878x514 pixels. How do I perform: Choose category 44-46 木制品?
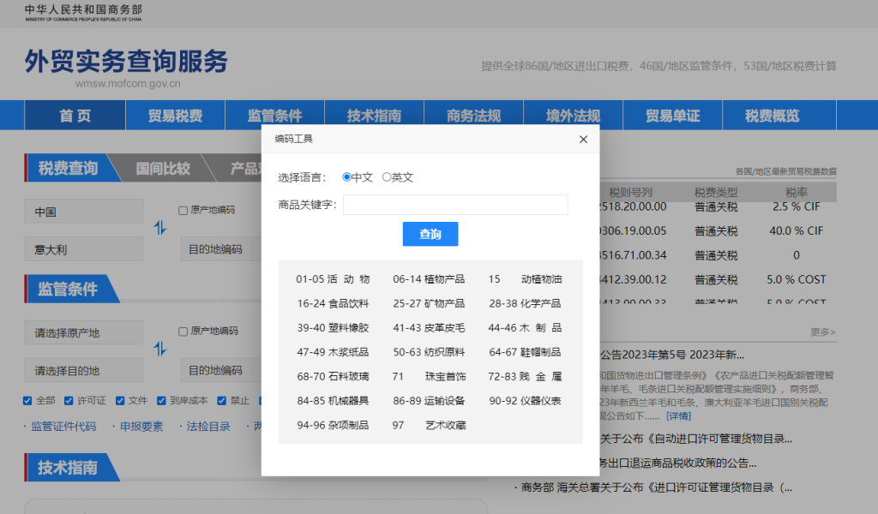pos(525,328)
